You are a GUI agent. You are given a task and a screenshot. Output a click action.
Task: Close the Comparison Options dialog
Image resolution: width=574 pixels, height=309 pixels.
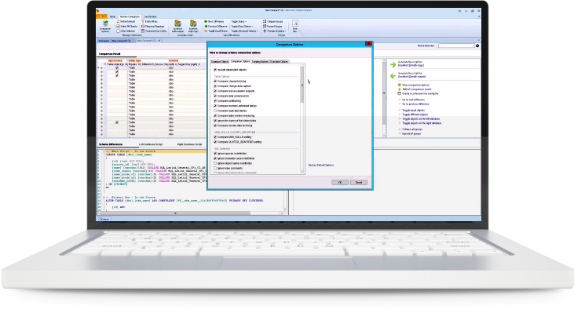368,44
